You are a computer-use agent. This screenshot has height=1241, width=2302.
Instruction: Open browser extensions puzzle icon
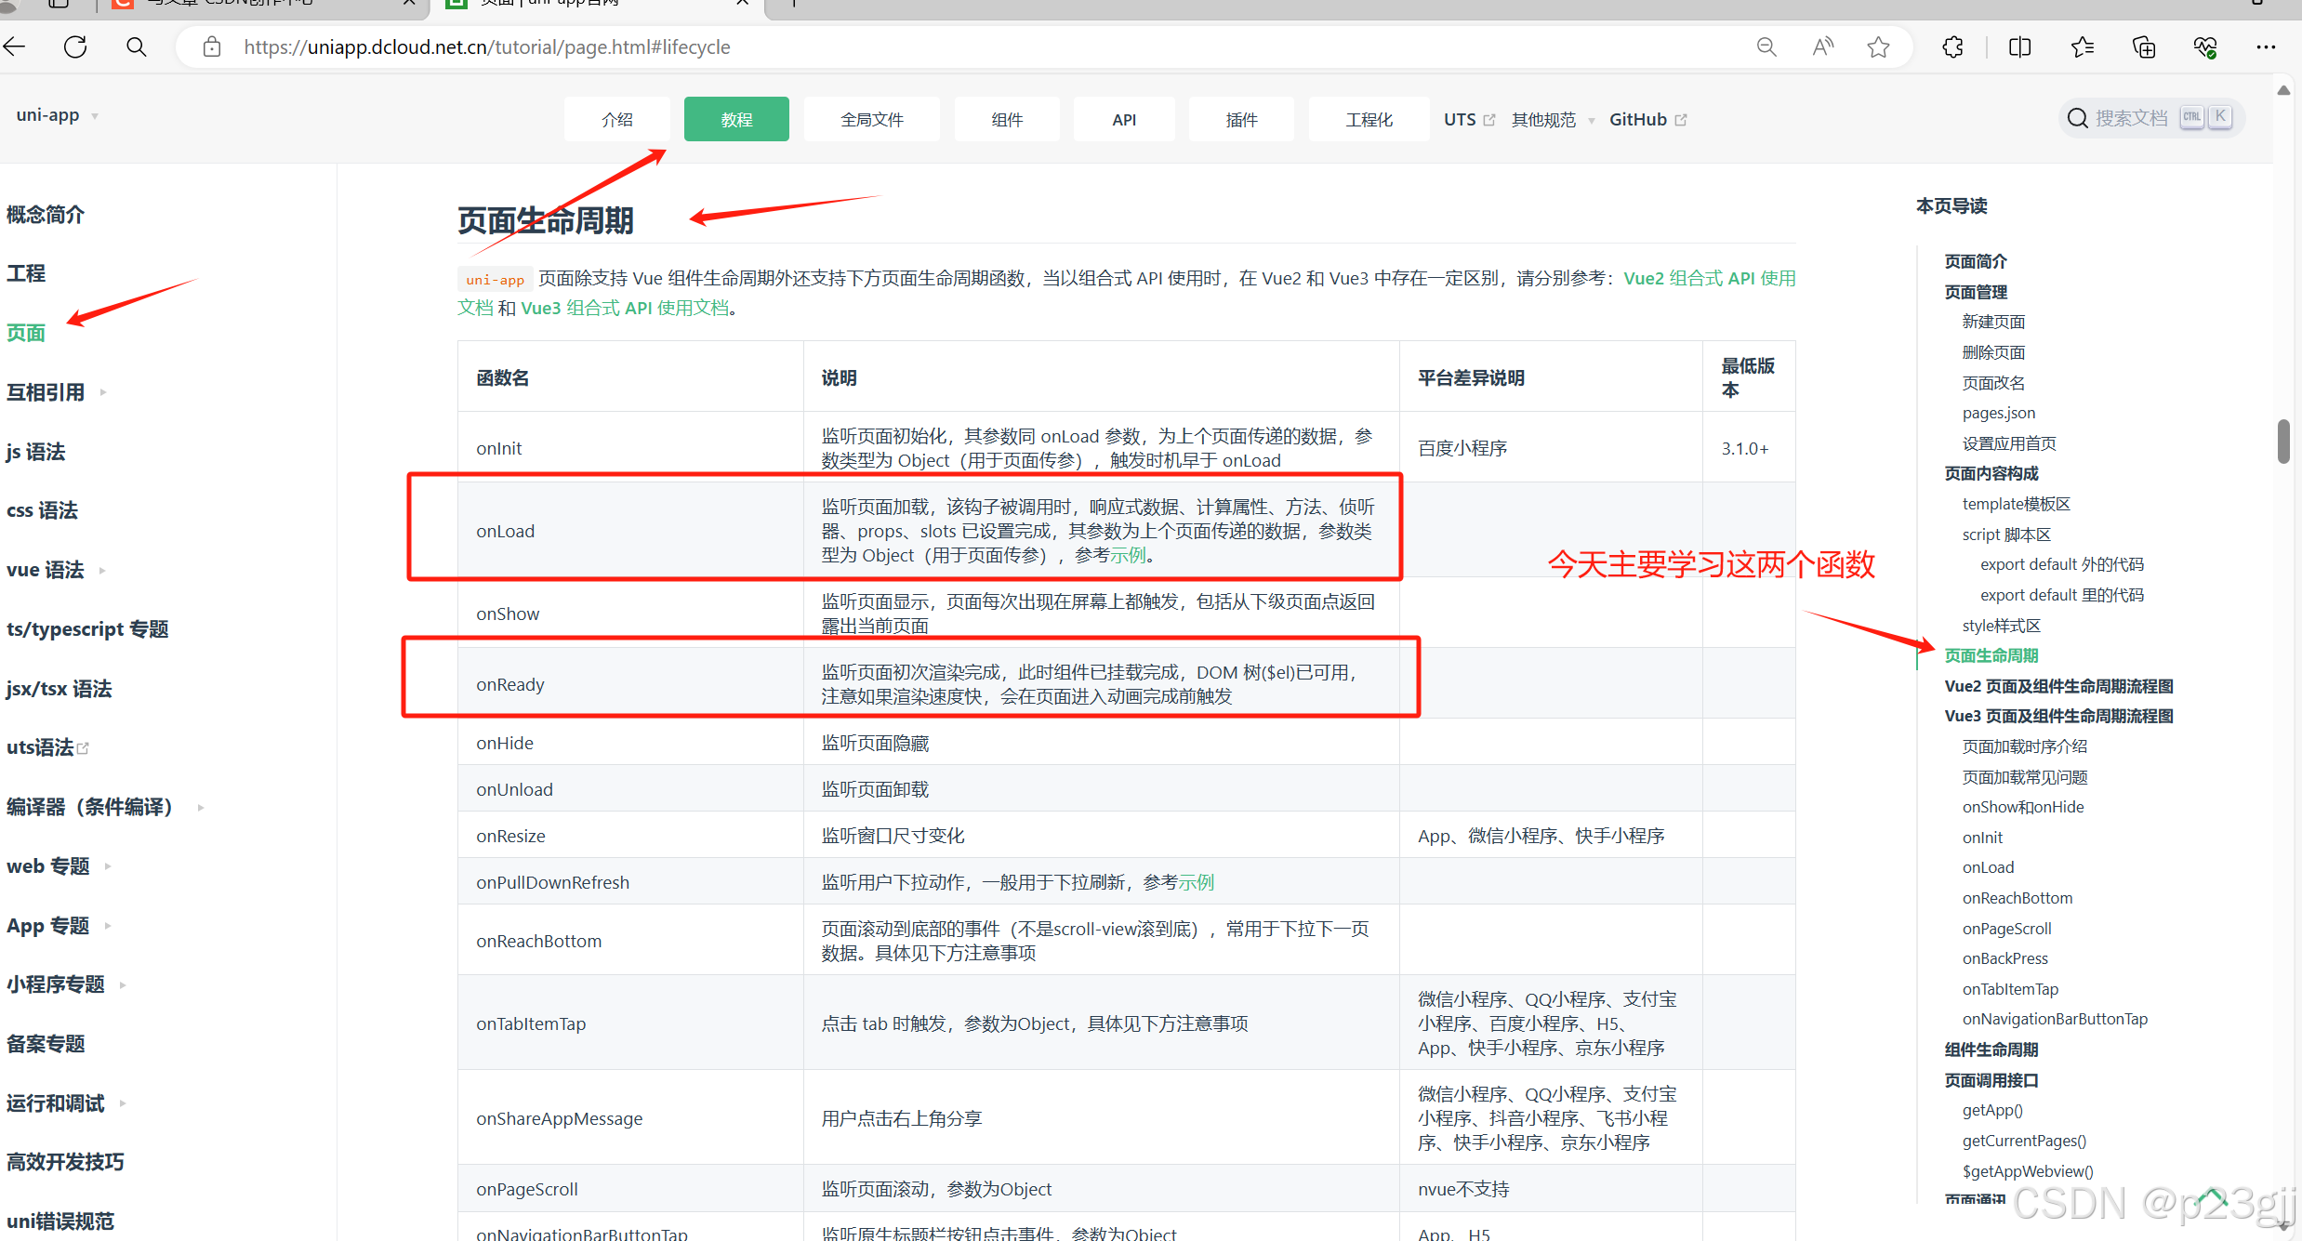1952,46
